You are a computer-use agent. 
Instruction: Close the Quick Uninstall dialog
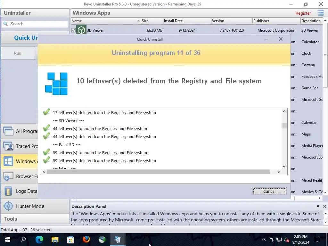(x=281, y=39)
